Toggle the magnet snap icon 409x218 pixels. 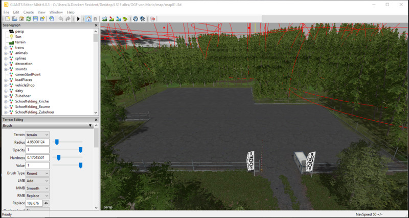[95, 19]
